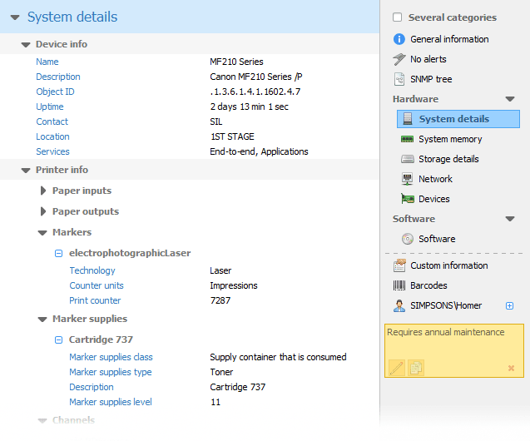Expand the Paper outputs section

(x=43, y=211)
